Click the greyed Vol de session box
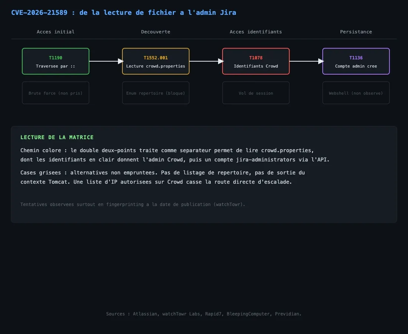The image size is (408, 334). click(256, 93)
